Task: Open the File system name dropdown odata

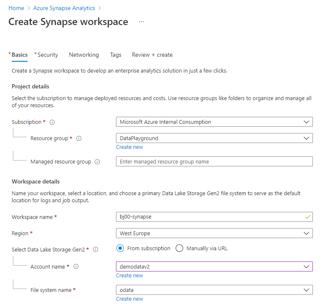Action: pos(214,290)
